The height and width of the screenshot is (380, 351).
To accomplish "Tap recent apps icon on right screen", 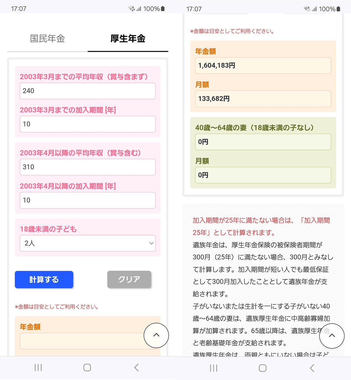I will [x=214, y=368].
